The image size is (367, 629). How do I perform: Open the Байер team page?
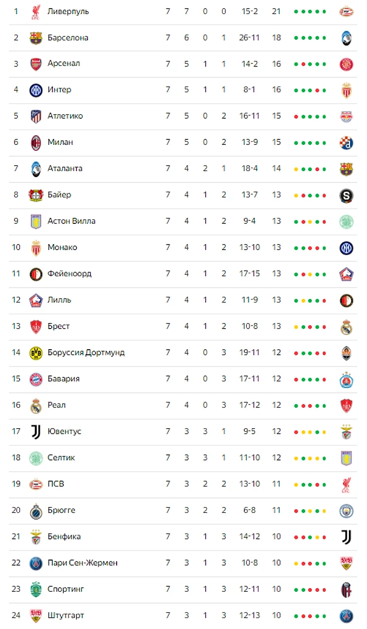(59, 195)
